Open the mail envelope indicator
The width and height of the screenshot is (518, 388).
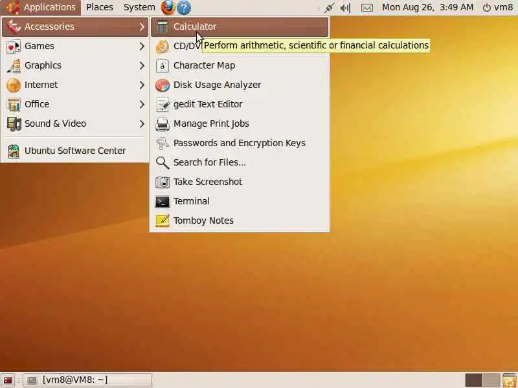pos(367,8)
